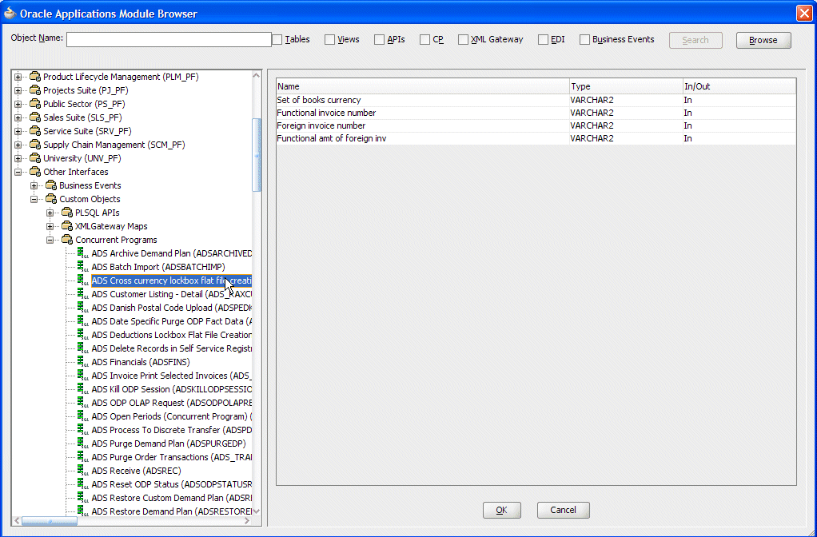Image resolution: width=817 pixels, height=537 pixels.
Task: Collapse the Custom Objects node
Action: point(34,199)
